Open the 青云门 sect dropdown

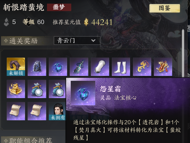77,41
